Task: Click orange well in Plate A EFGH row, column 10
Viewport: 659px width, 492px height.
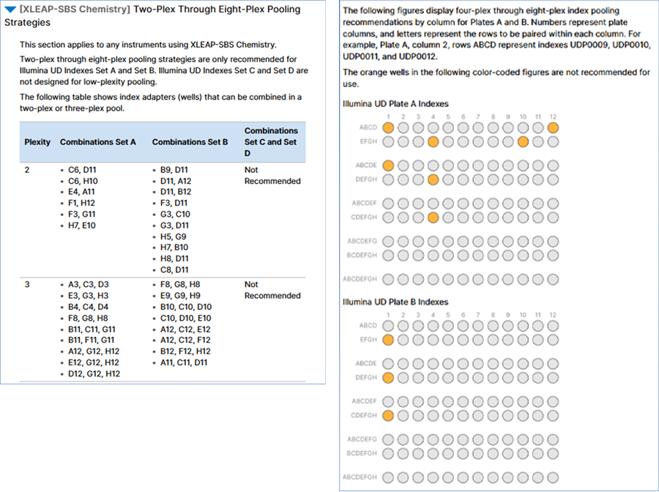Action: click(523, 141)
